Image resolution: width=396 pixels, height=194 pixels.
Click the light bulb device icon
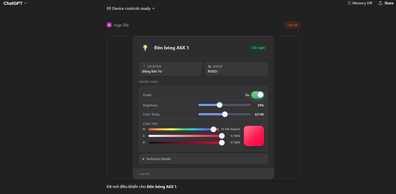click(x=145, y=48)
